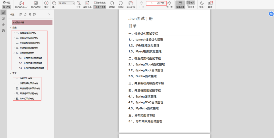Select bookmark 5.3、分布式数据库面试整理
Screen dimensions: 274x138
(x=31, y=68)
